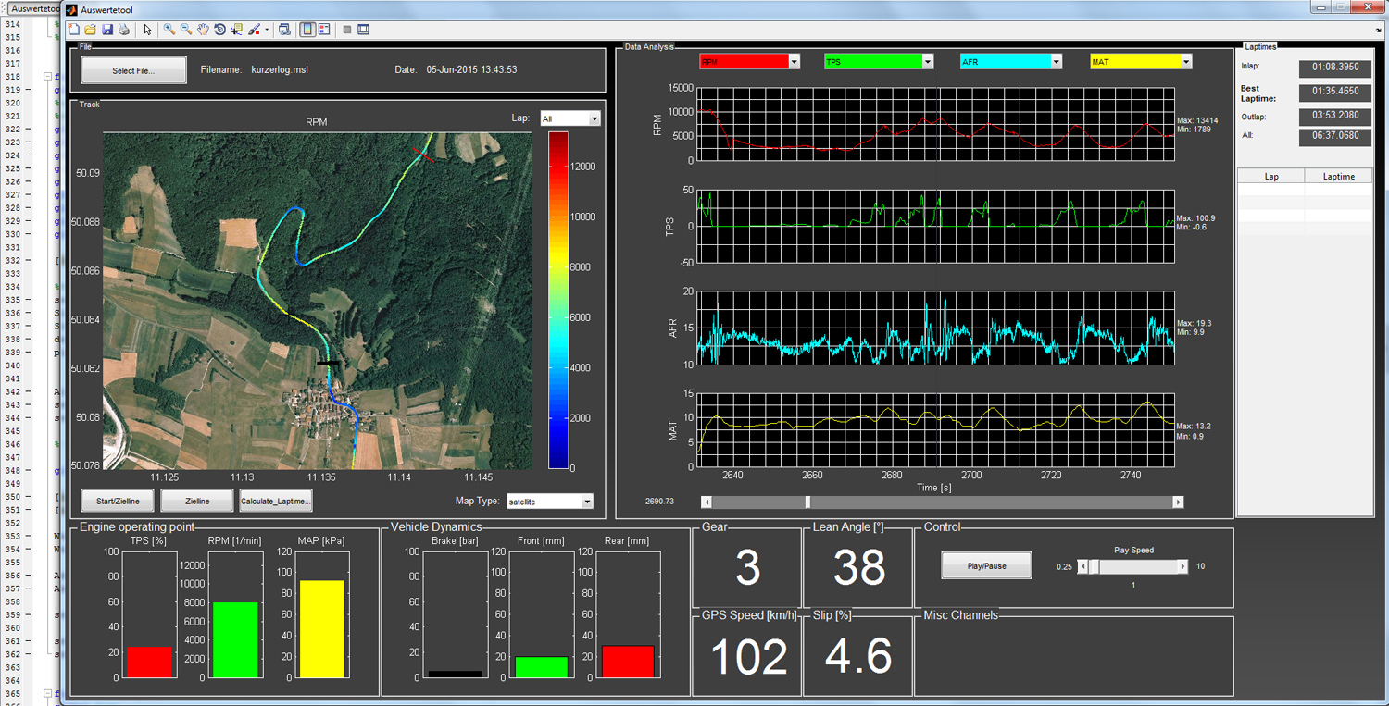Click the right arrow of time scrollbar
Image resolution: width=1389 pixels, height=706 pixels.
(1178, 502)
